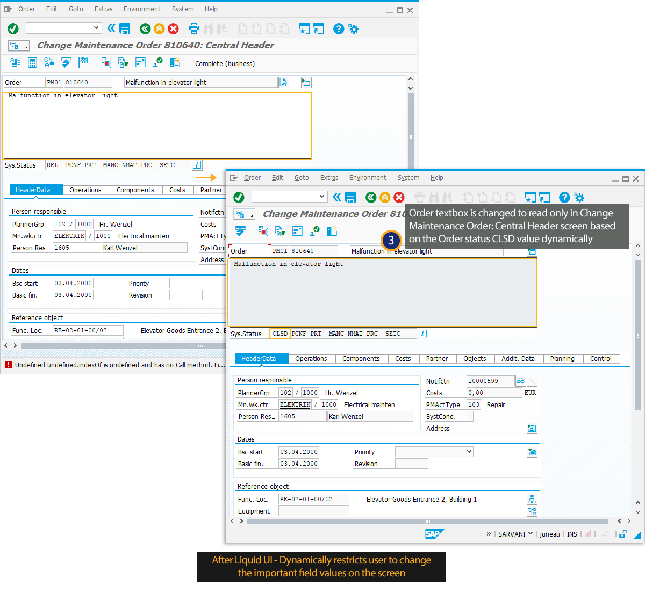
Task: Click green Back icon in front window
Action: pos(371,197)
